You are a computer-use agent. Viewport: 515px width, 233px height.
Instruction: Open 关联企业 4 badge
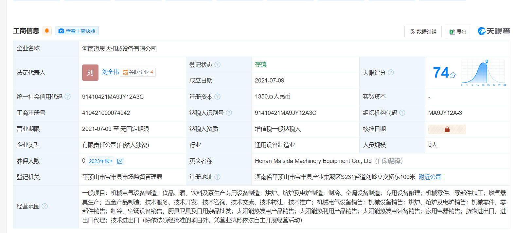pos(138,72)
